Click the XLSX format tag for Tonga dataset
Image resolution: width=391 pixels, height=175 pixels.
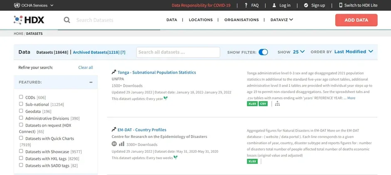(252, 104)
